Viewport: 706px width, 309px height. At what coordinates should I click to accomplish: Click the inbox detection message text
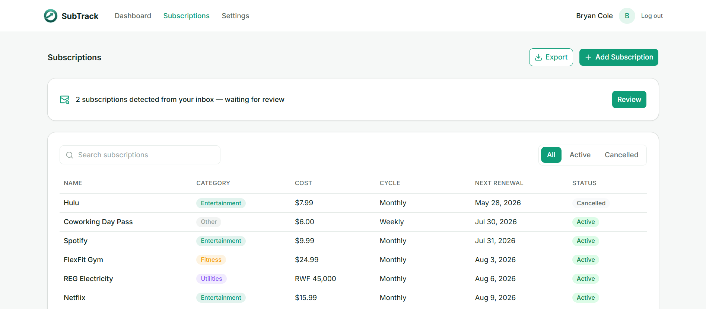tap(180, 100)
